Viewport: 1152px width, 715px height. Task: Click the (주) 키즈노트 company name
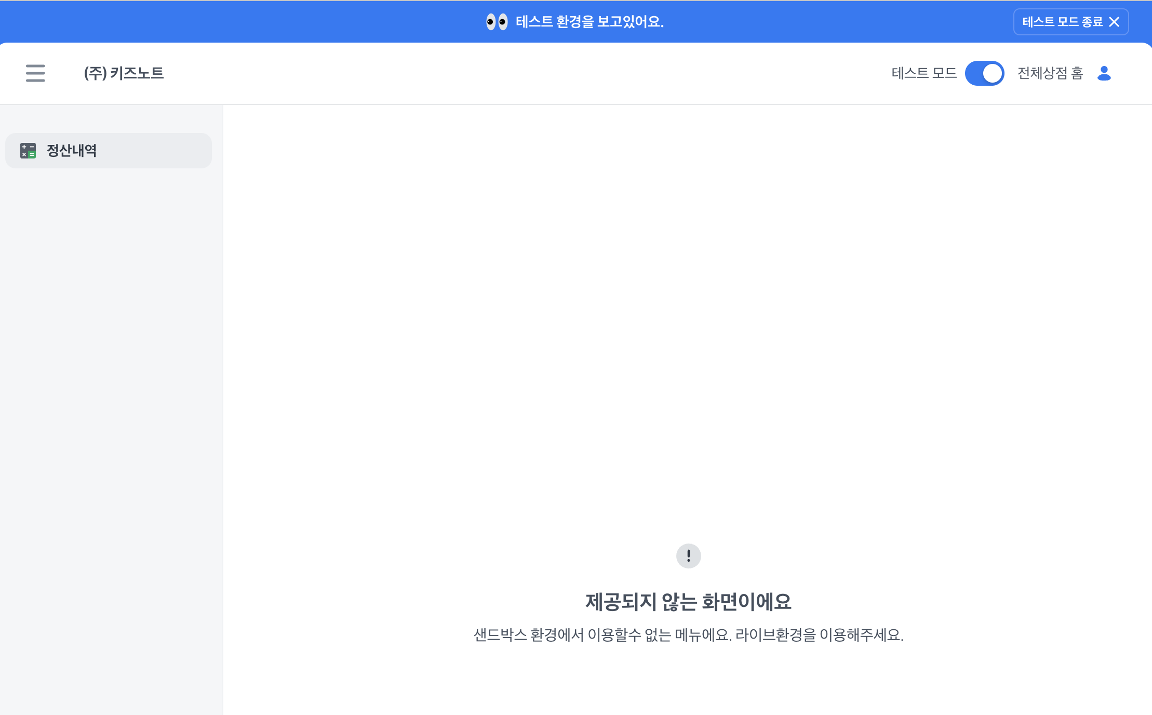coord(124,73)
